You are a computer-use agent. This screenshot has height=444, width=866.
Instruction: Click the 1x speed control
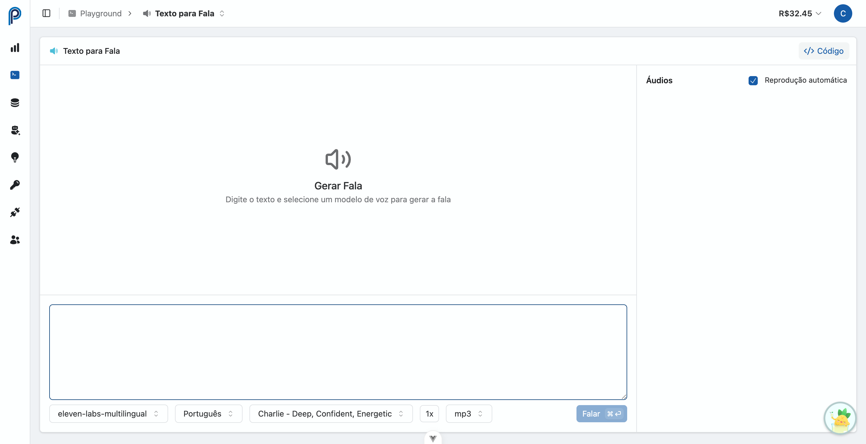click(429, 413)
